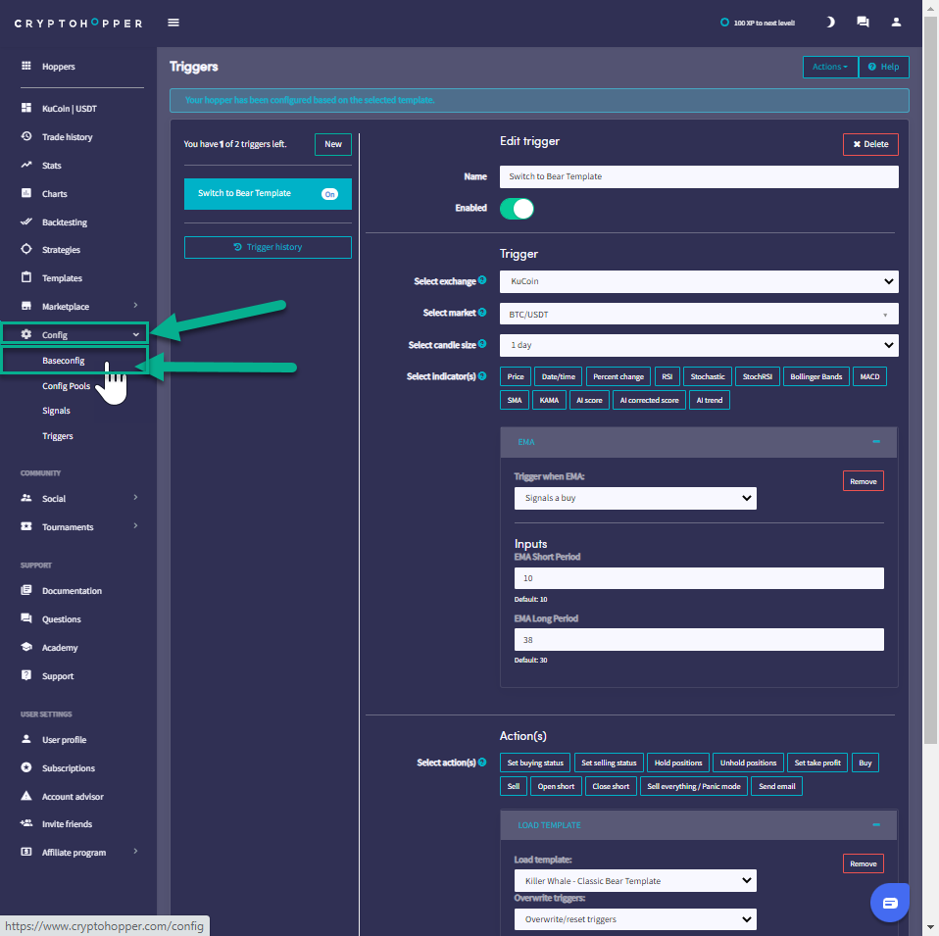Click the hamburger menu icon in header

[x=173, y=23]
